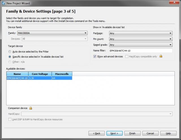Toggle Show advanced devices checkbox
This screenshot has width=181, height=140.
(95, 56)
